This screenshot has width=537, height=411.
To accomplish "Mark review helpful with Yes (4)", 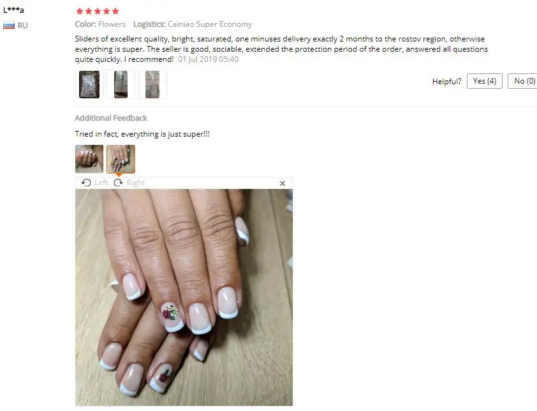I will (484, 81).
